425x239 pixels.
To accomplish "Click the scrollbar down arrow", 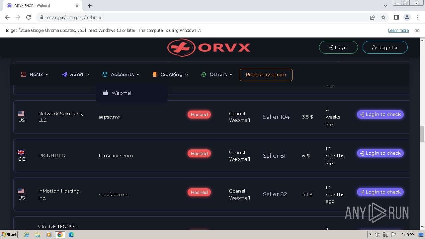I will point(422,227).
